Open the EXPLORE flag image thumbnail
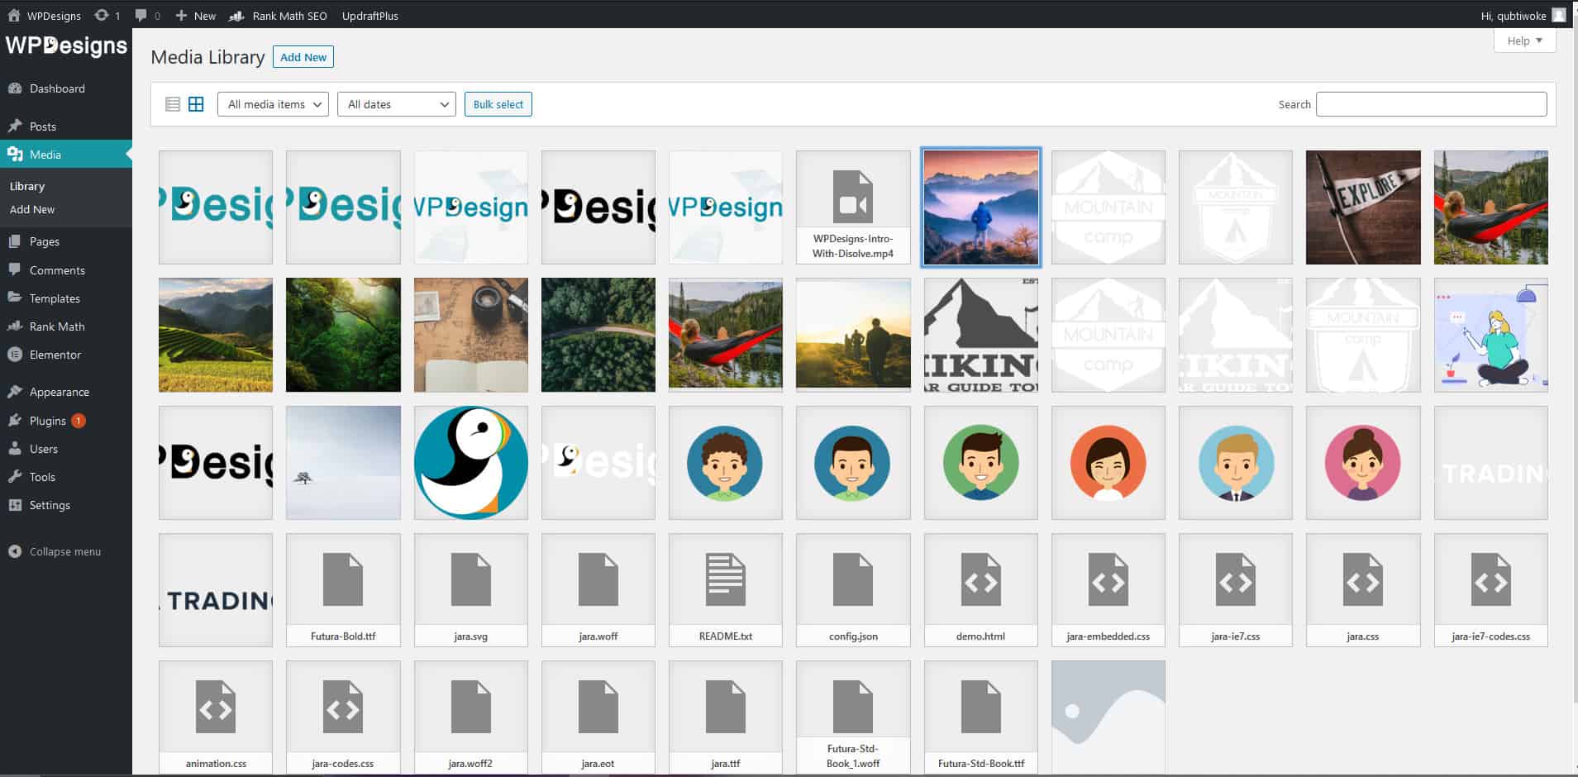 1363,207
